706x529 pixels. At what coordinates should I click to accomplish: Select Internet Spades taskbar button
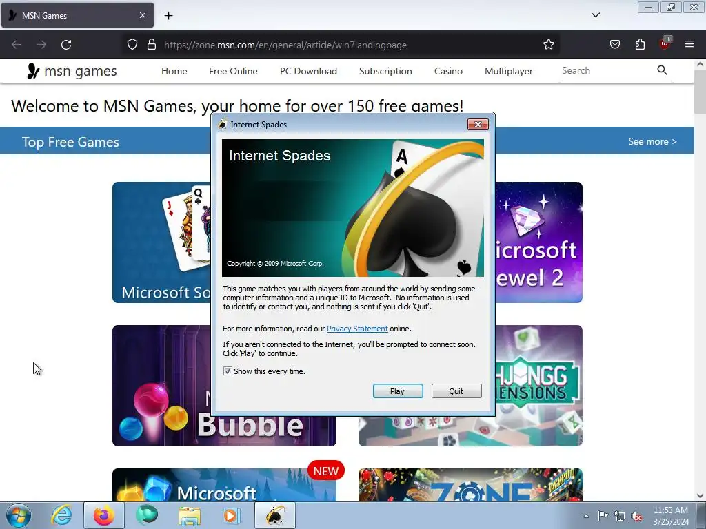(x=275, y=515)
